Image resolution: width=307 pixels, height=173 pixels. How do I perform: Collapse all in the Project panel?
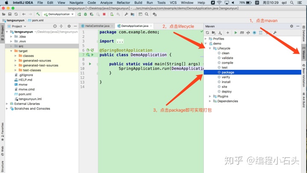[x=61, y=26]
